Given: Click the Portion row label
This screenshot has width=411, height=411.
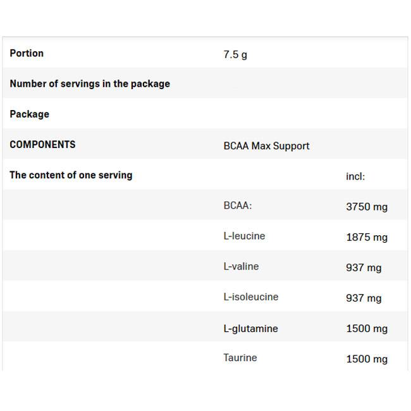Looking at the screenshot, I should pyautogui.click(x=27, y=54).
